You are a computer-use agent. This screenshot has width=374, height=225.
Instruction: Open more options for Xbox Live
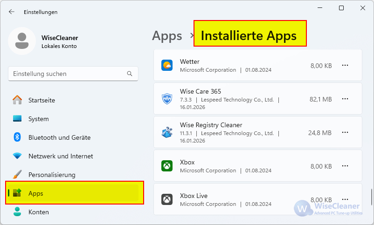[x=345, y=199]
